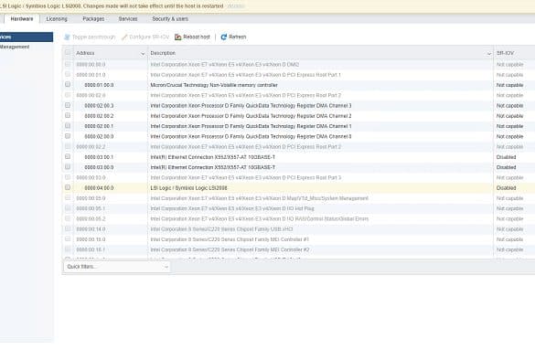Click the QuickData DMA Channel 1 description
Image resolution: width=535 pixels, height=349 pixels.
[x=251, y=126]
